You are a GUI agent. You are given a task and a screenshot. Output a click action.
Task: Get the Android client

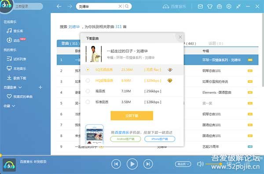125,139
